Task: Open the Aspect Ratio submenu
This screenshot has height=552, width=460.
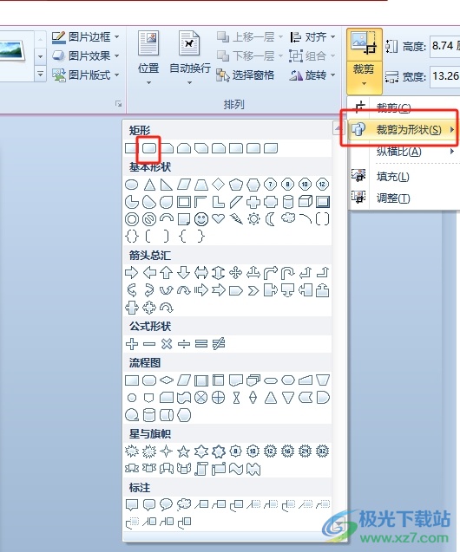Action: [404, 152]
